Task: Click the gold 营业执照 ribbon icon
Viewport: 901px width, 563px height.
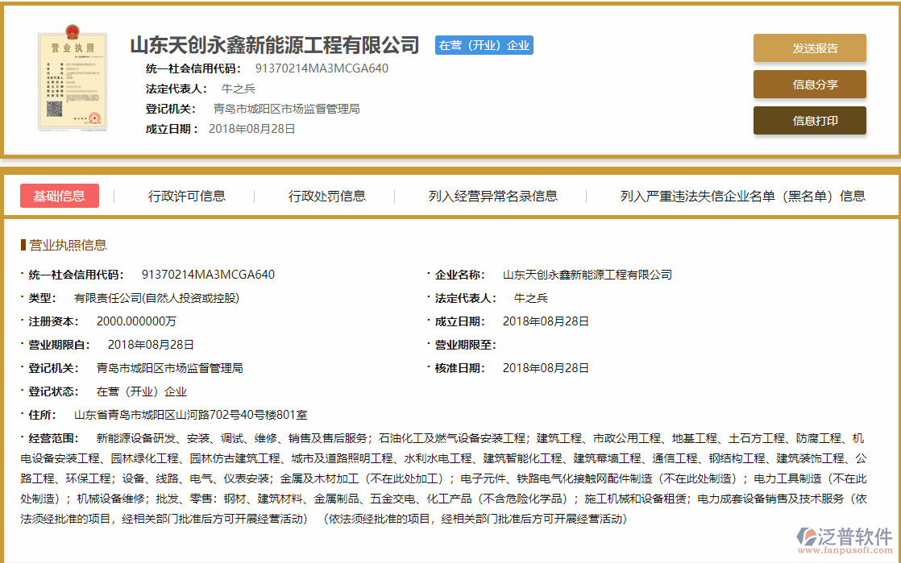Action: coord(73,47)
